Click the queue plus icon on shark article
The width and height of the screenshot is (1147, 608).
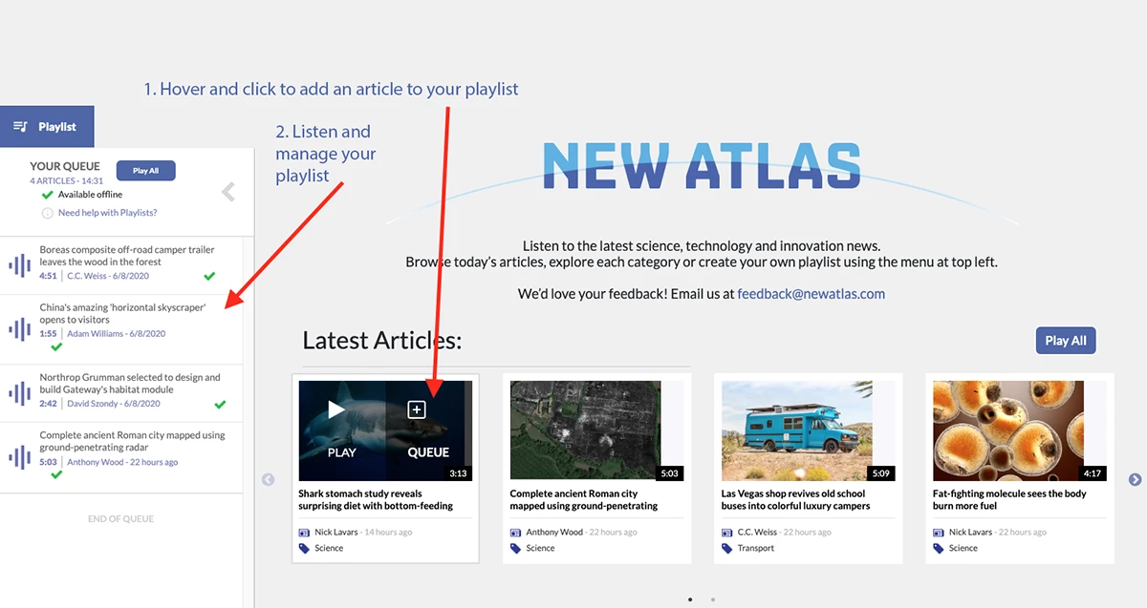[x=417, y=409]
